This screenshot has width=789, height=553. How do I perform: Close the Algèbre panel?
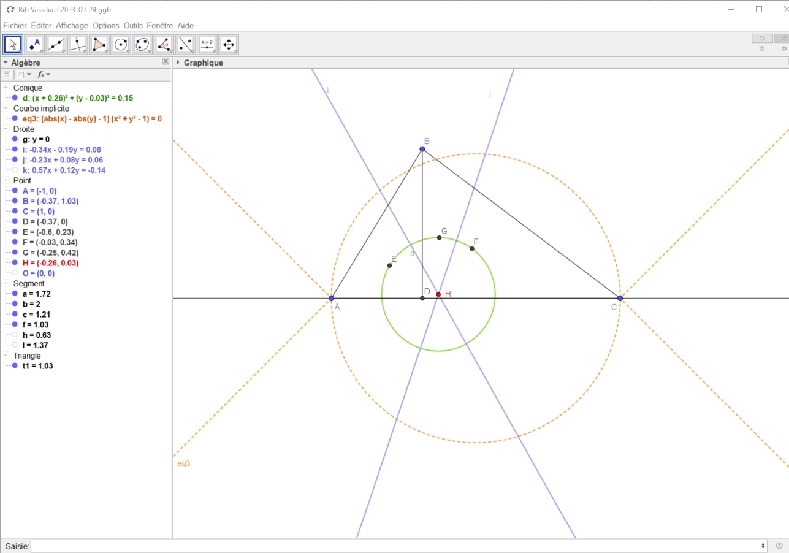click(166, 62)
